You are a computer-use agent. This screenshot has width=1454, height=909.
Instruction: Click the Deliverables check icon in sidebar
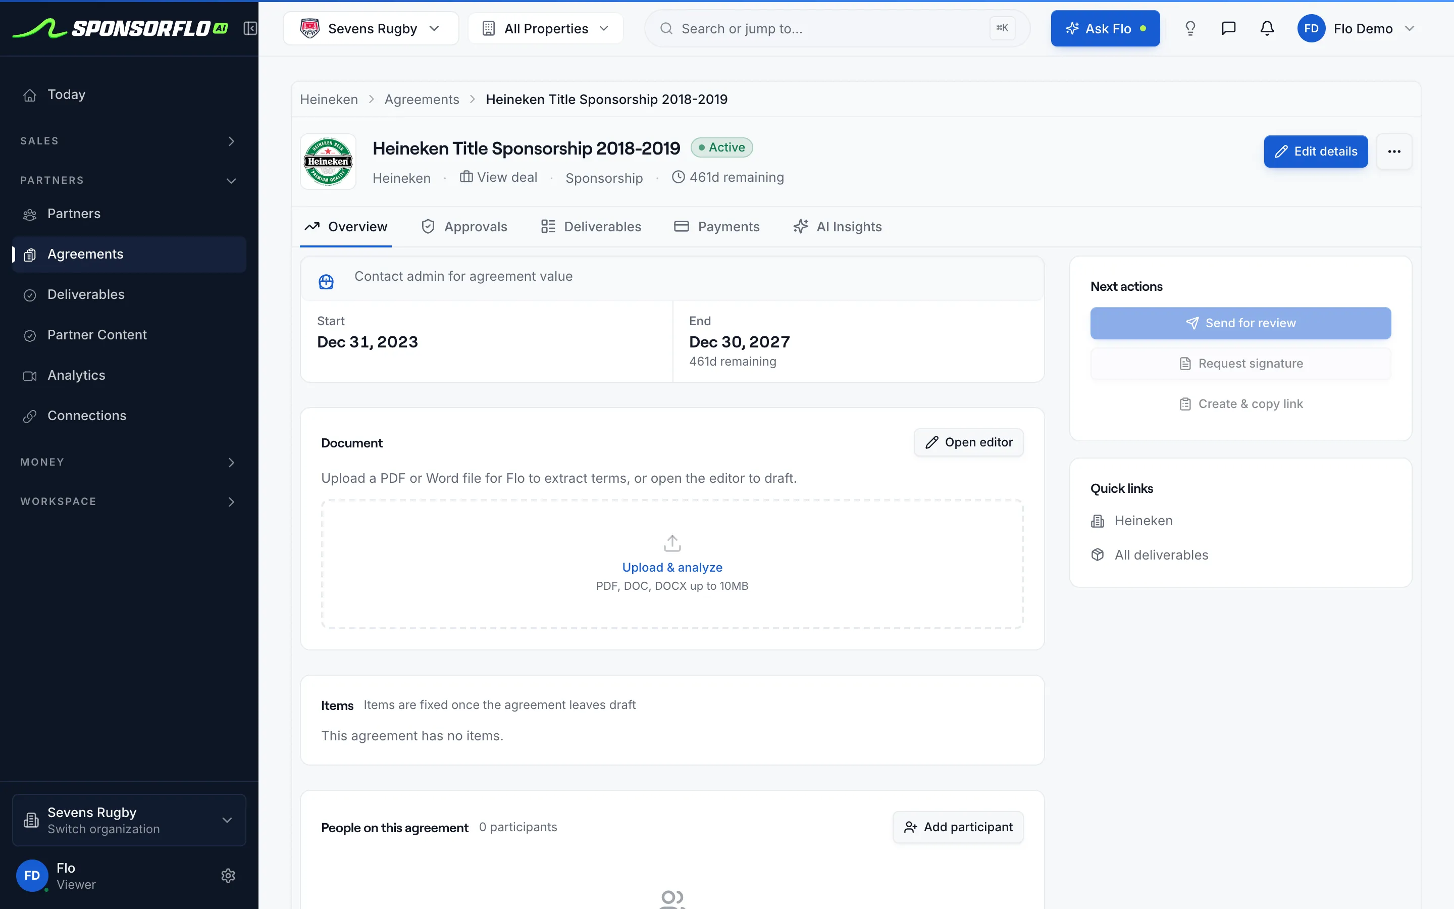[x=29, y=295]
